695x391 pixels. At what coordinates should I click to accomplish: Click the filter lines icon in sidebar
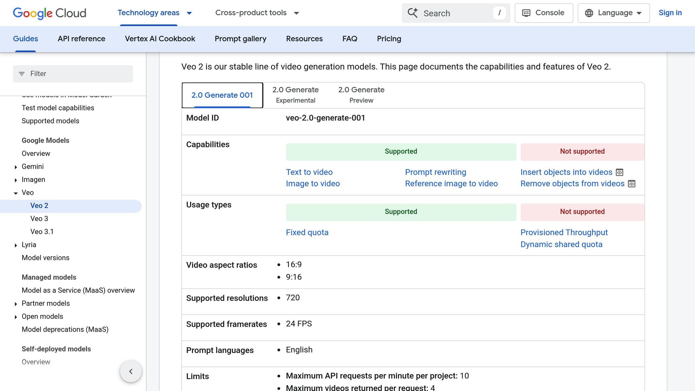(x=22, y=74)
